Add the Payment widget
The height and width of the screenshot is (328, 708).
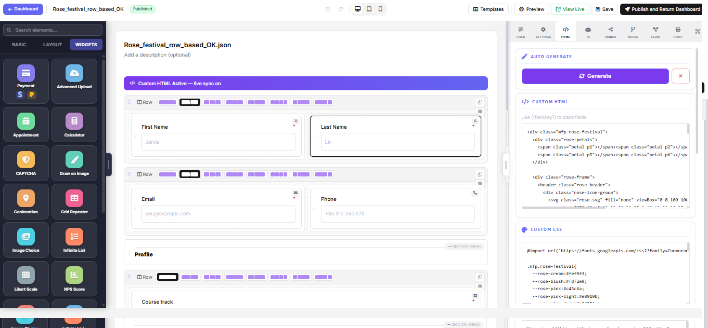coord(26,80)
